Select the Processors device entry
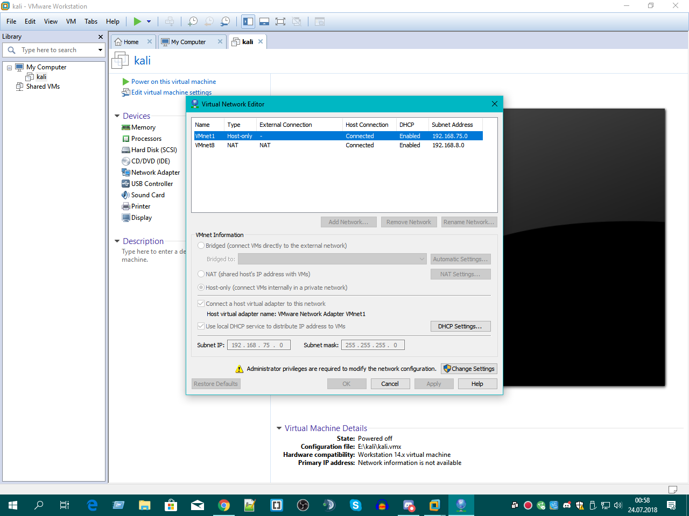This screenshot has height=516, width=689. (x=142, y=139)
